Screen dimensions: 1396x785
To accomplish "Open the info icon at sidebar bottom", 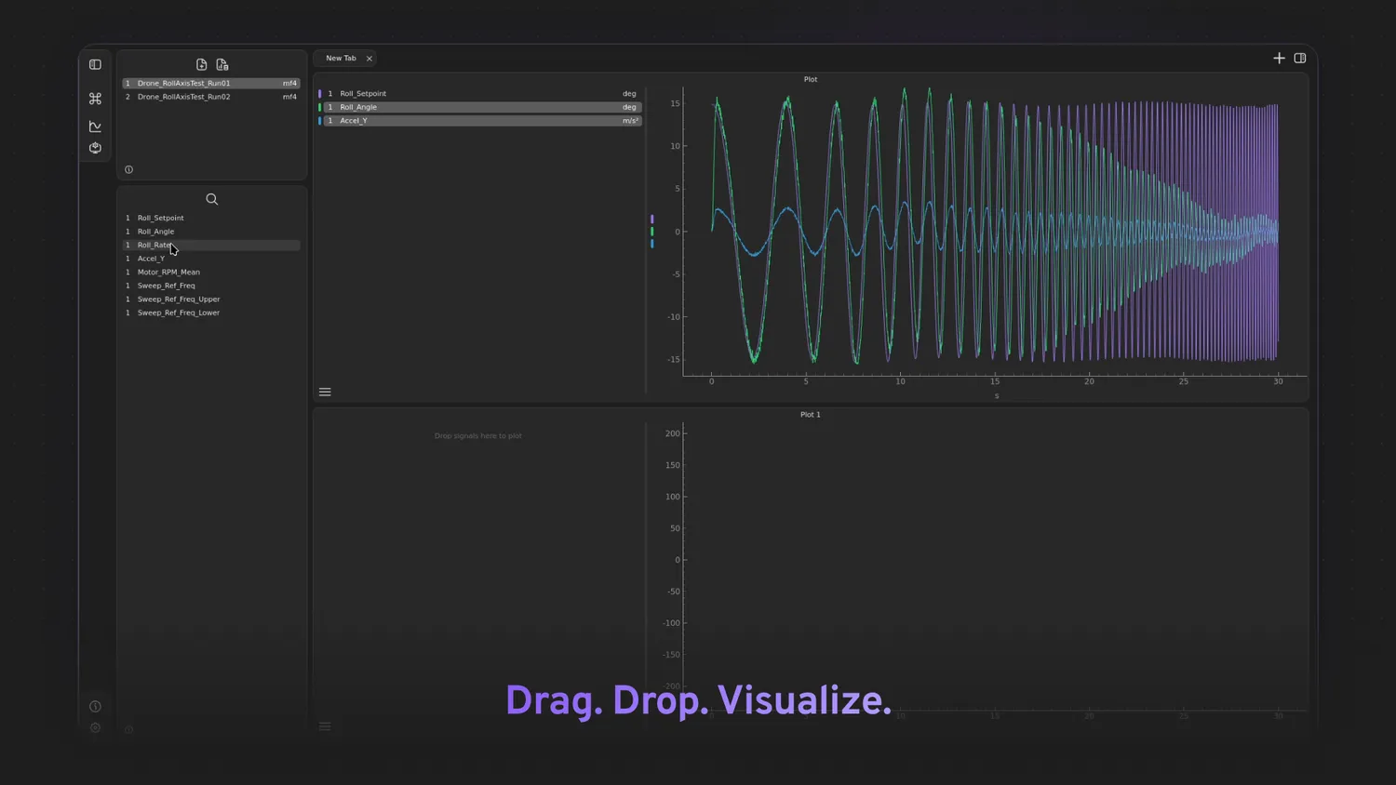I will pyautogui.click(x=95, y=706).
